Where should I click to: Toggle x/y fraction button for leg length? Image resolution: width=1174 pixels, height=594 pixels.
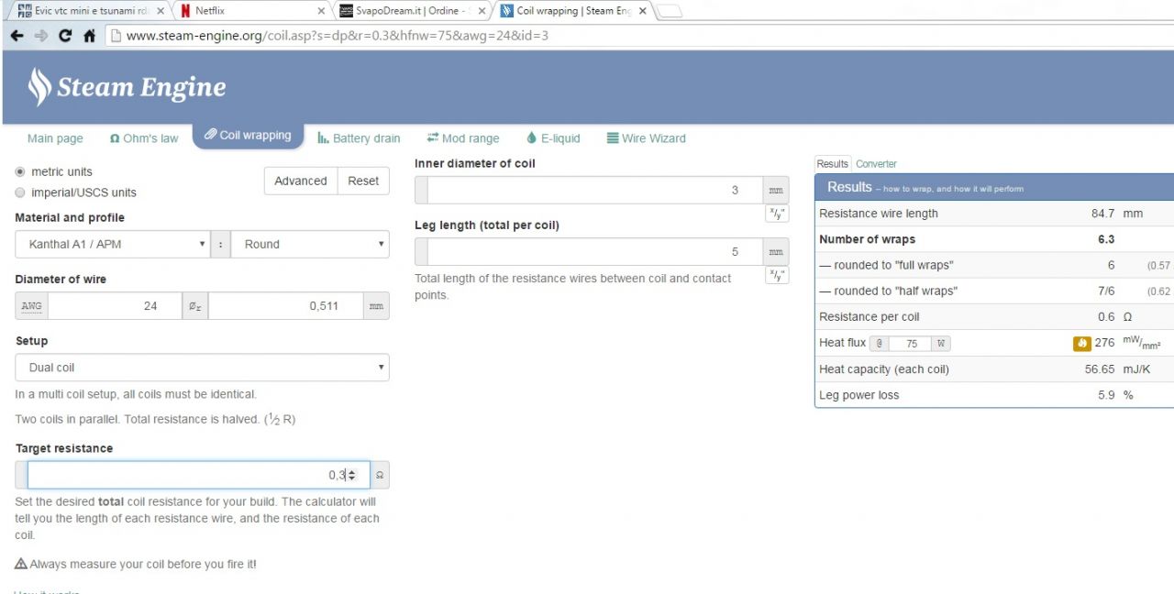[x=777, y=275]
